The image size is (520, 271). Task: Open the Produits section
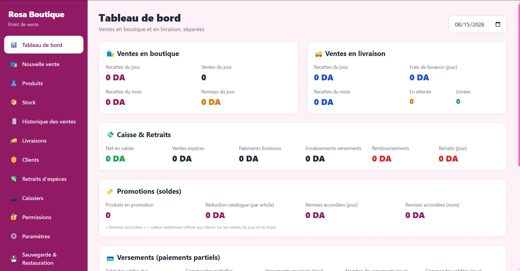44,83
